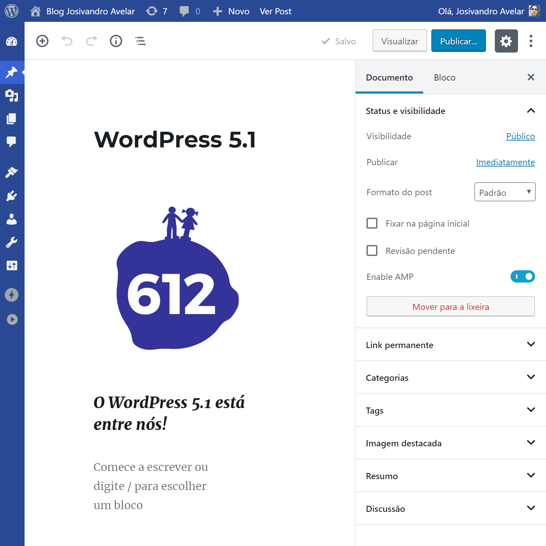Click the add block plus icon
This screenshot has width=546, height=546.
coord(42,41)
